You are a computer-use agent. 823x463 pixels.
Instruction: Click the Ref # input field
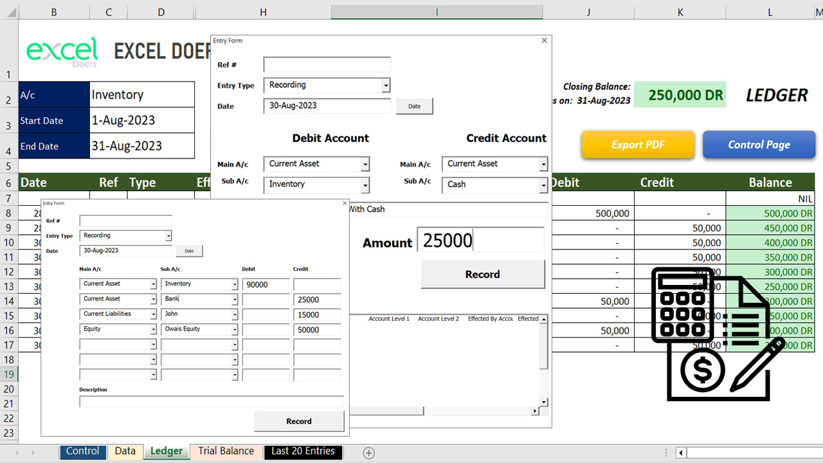click(x=327, y=64)
